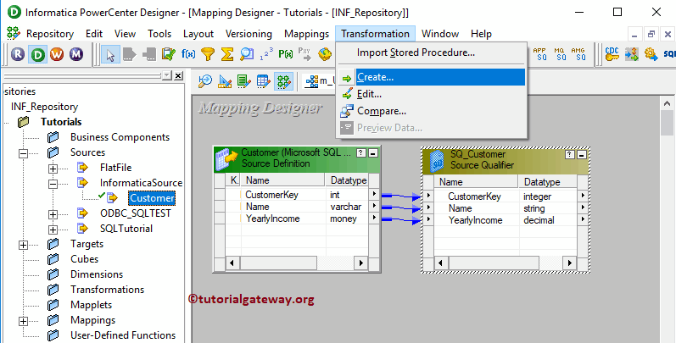Click the Datatype column header in SQ_Customer
The height and width of the screenshot is (343, 676).
click(548, 182)
